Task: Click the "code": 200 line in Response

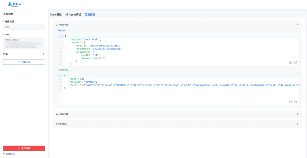Action: coord(77,79)
